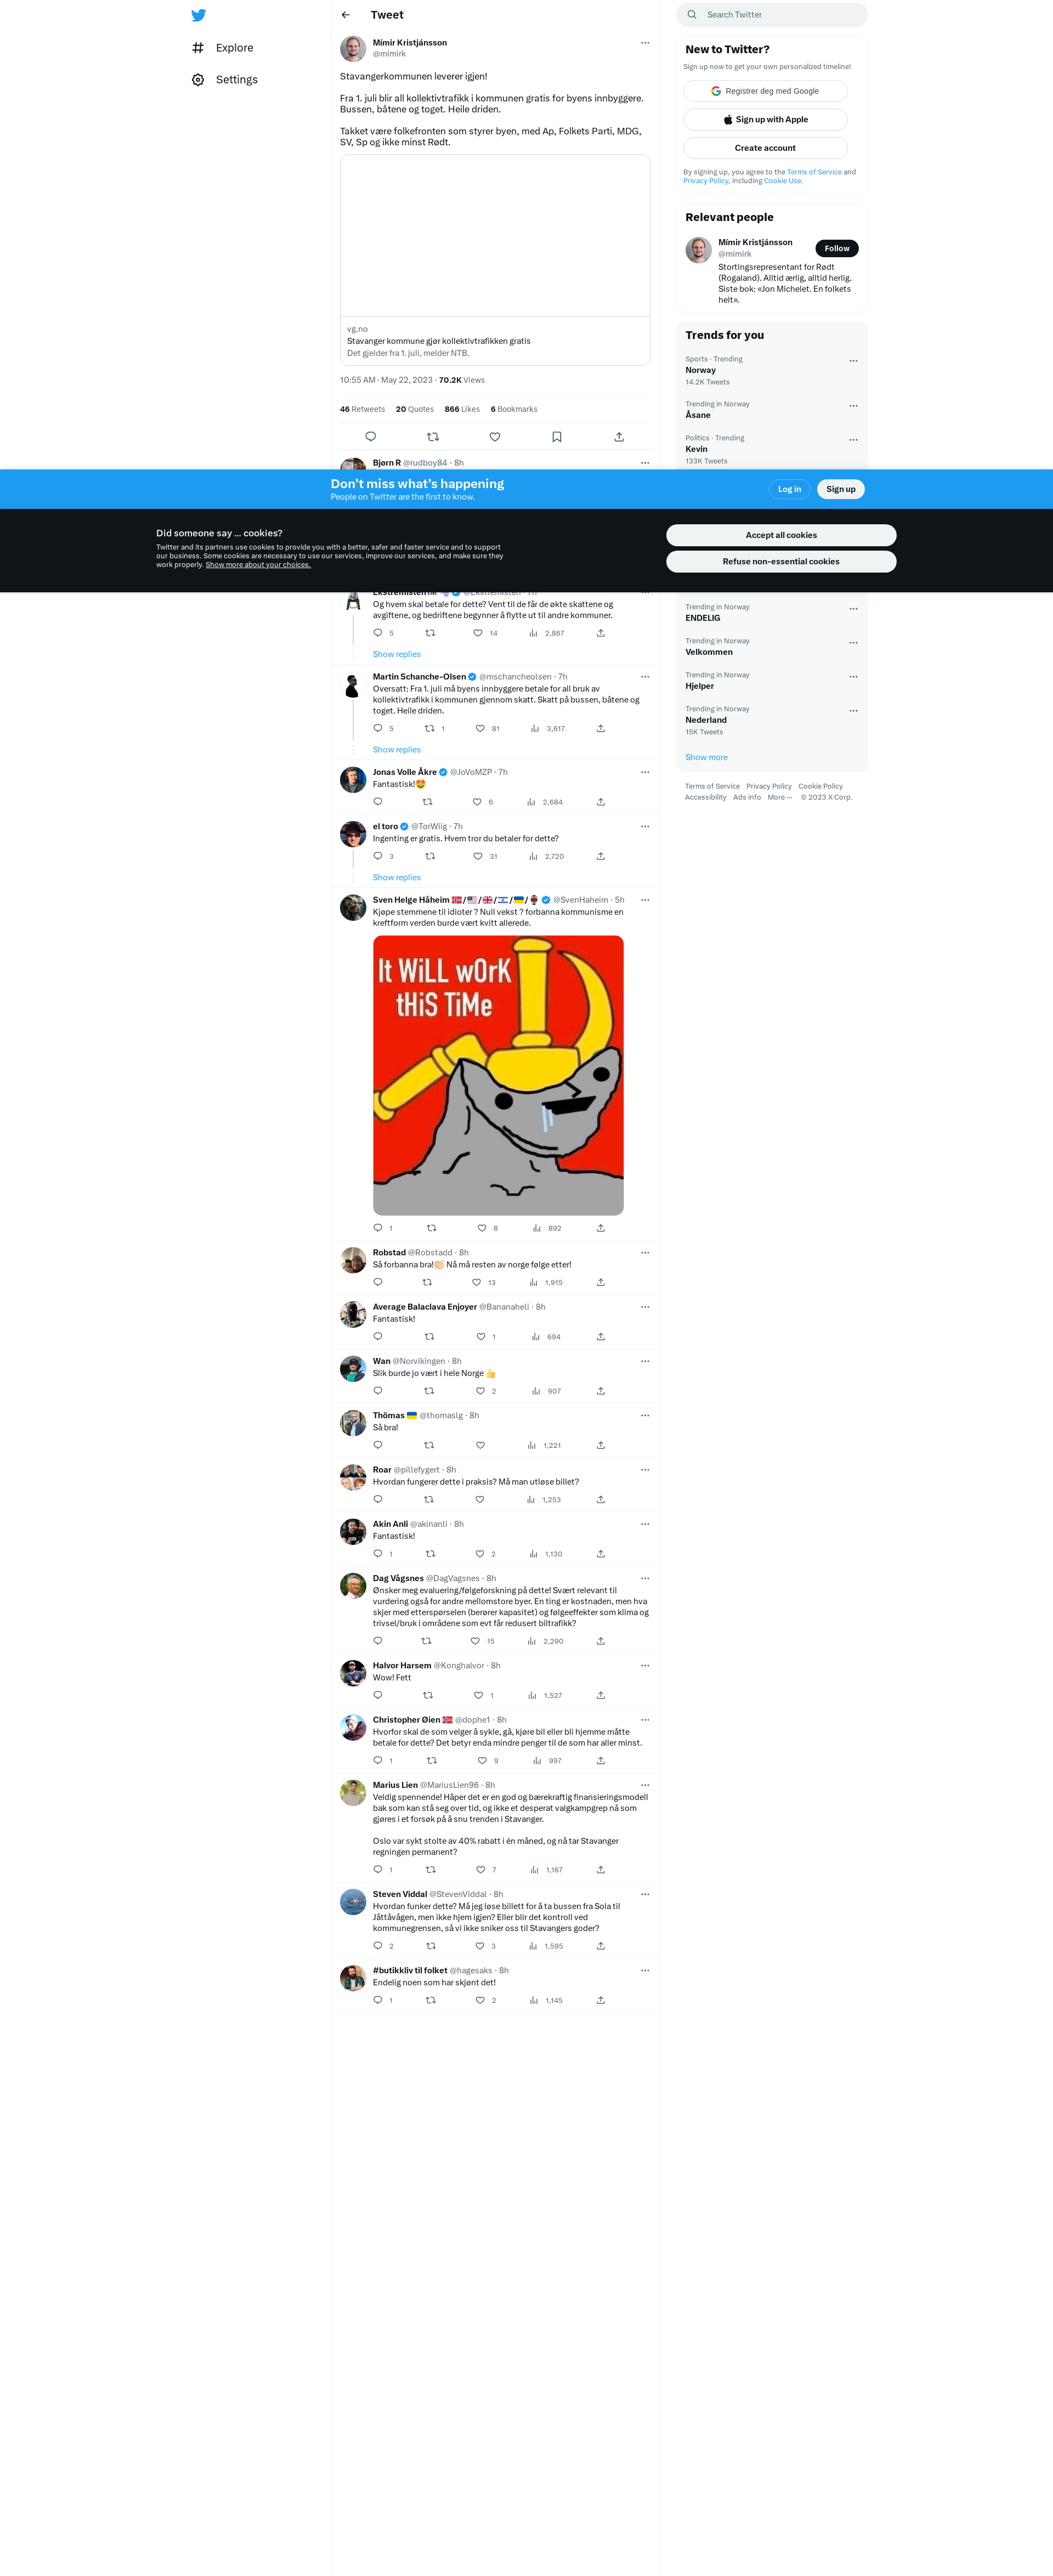Show more trends link
Screen dimensions: 1053x2576
tap(706, 758)
